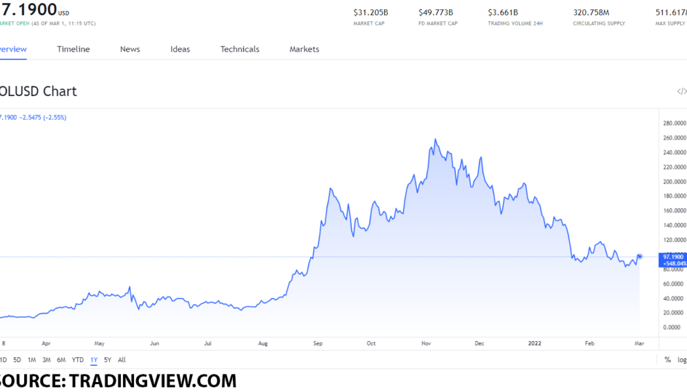Open the embed code widget icon
Screen dimensions: 687x392
point(681,91)
